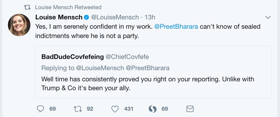The width and height of the screenshot is (280, 117).
Task: Click the 69 replies count
Action: tap(53, 109)
